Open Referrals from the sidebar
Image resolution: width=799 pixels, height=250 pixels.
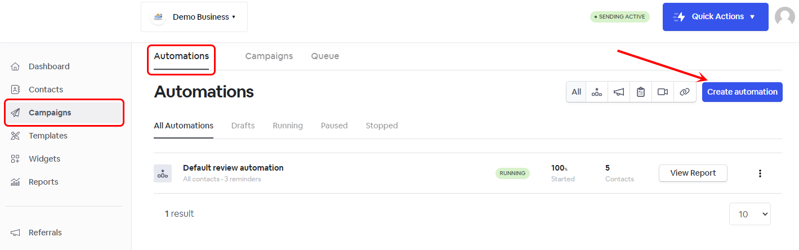tap(45, 233)
